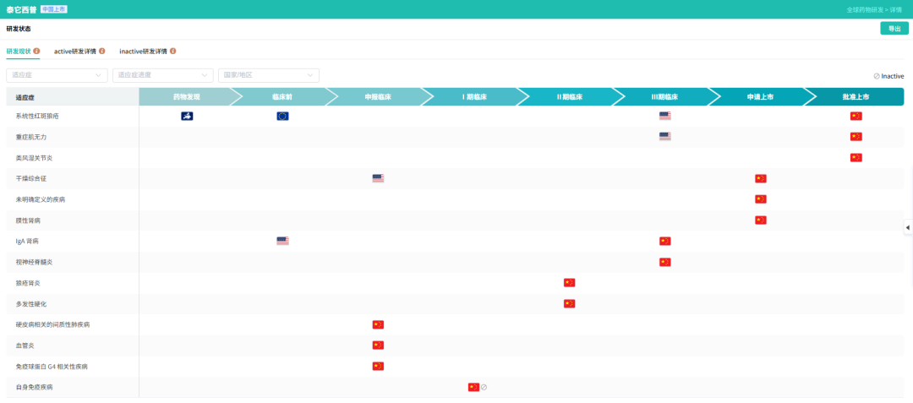
Task: Expand the collapsed side panel arrow
Action: (x=907, y=227)
